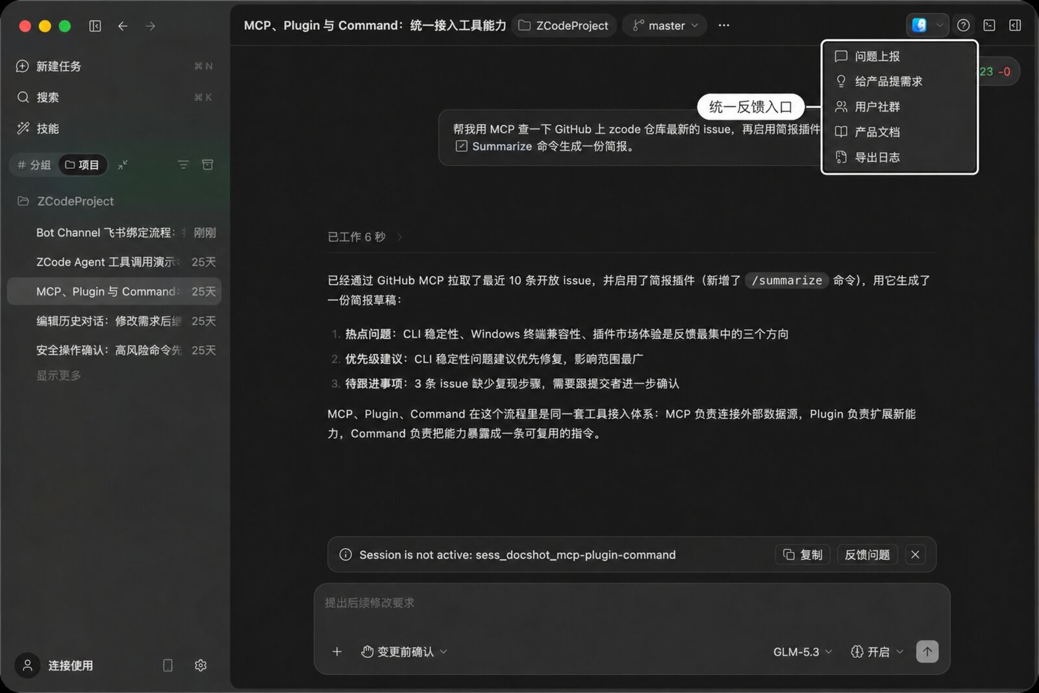
Task: Open settings gear in sidebar
Action: click(201, 665)
